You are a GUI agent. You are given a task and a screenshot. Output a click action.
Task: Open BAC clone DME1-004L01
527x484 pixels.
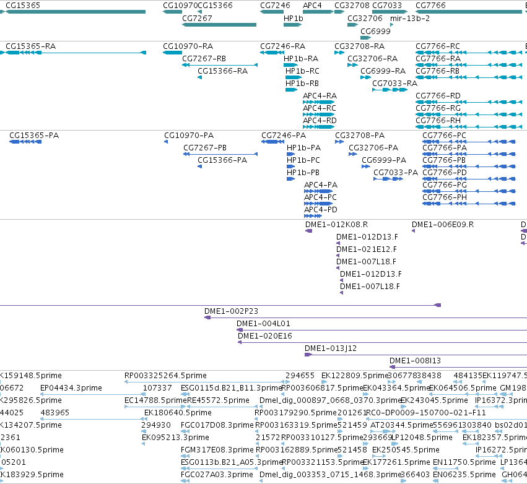click(381, 330)
